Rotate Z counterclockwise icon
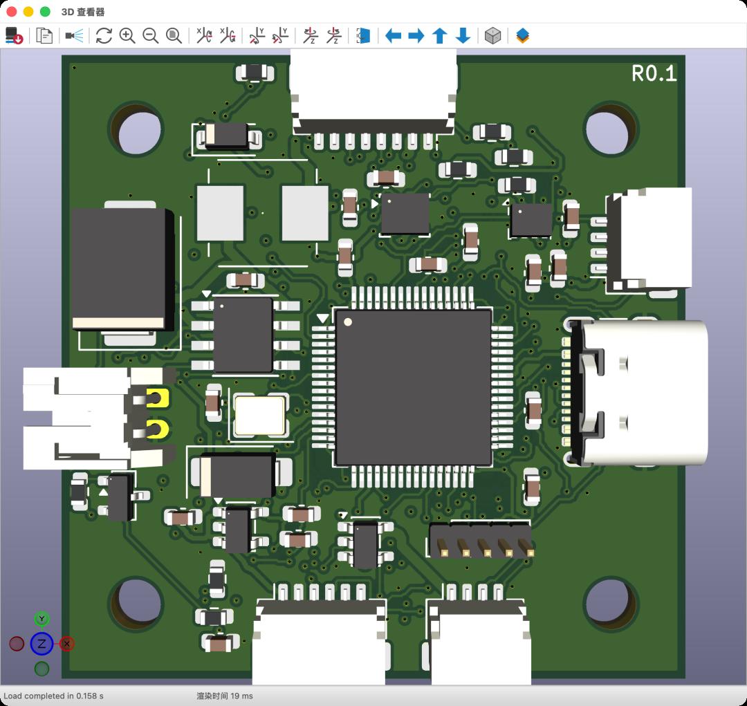This screenshot has height=706, width=747. pyautogui.click(x=334, y=36)
